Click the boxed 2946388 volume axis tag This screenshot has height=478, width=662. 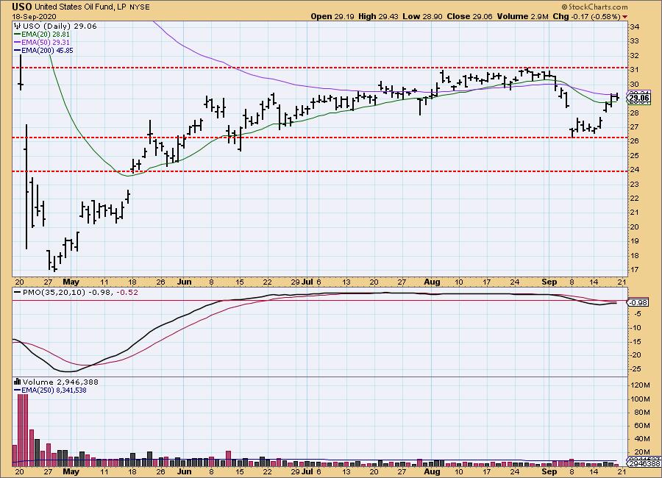pos(644,463)
